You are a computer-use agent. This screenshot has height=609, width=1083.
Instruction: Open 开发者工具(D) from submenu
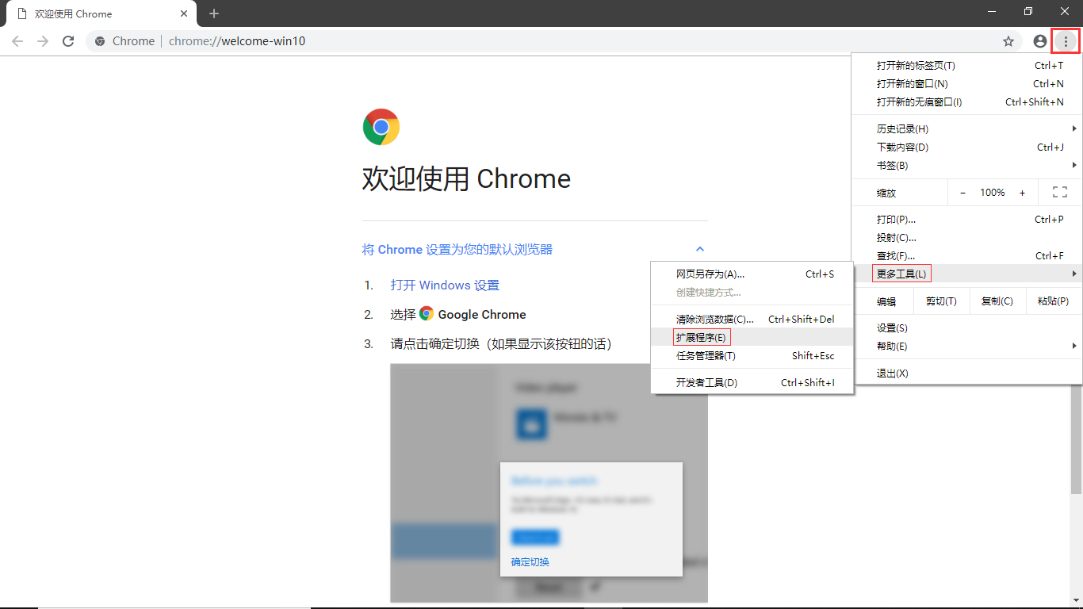pyautogui.click(x=752, y=382)
